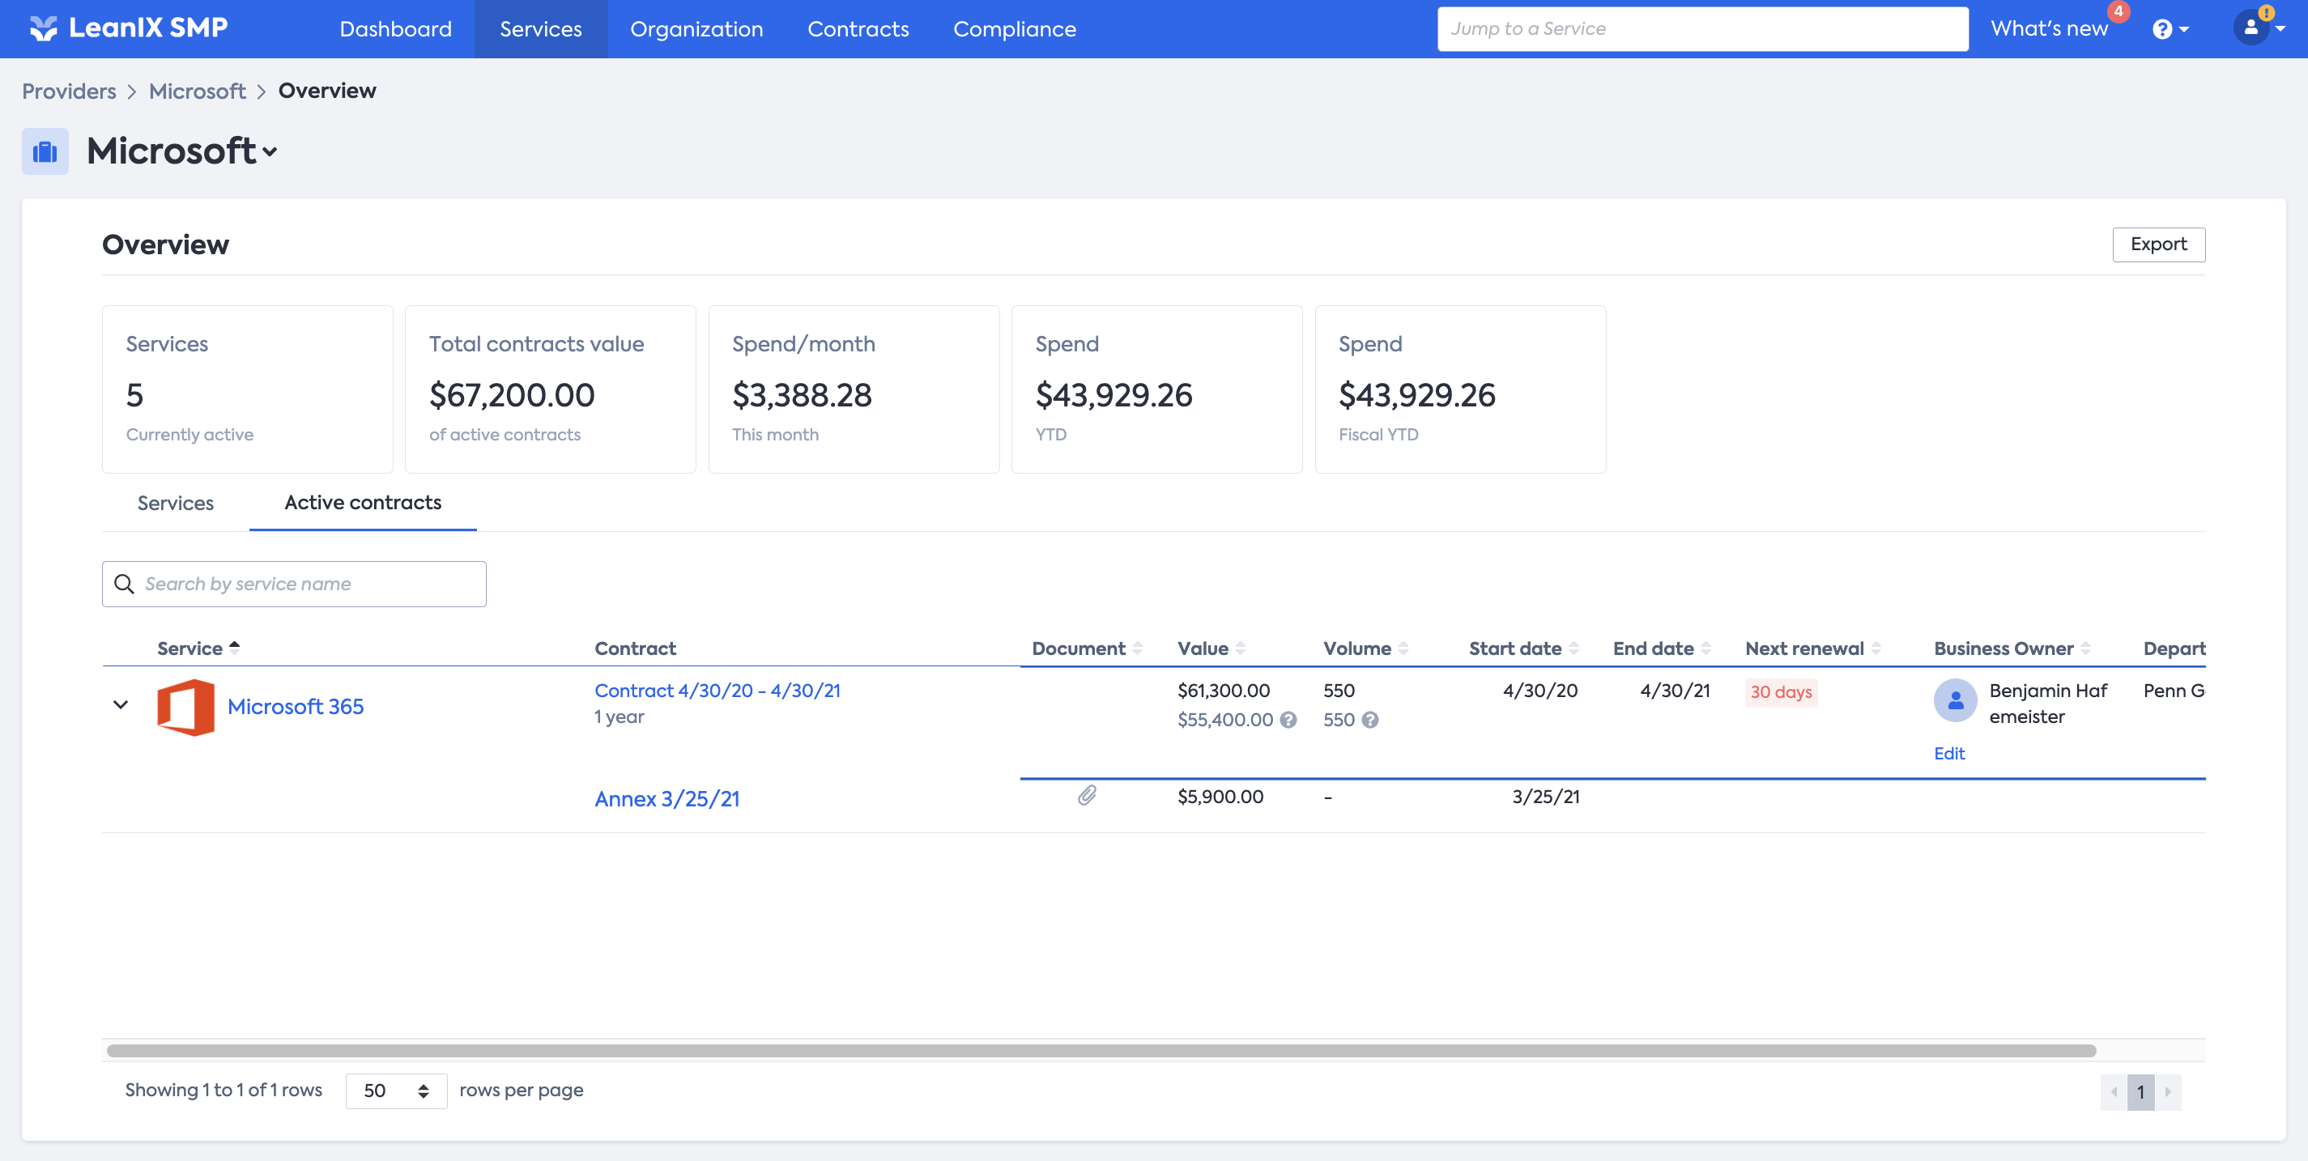Open the Annex document paperclip attachment
2308x1161 pixels.
click(1086, 796)
